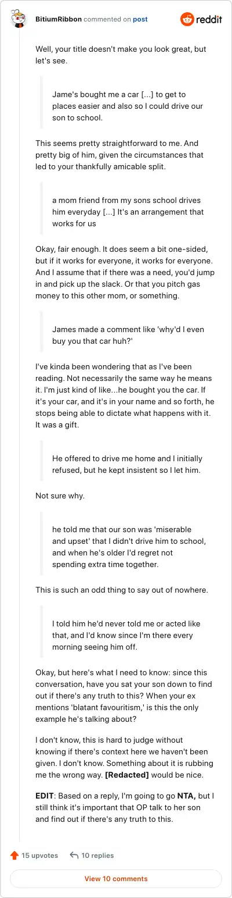Click the BitiumRibbon user avatar
Image resolution: width=232 pixels, height=898 pixels.
pyautogui.click(x=19, y=19)
